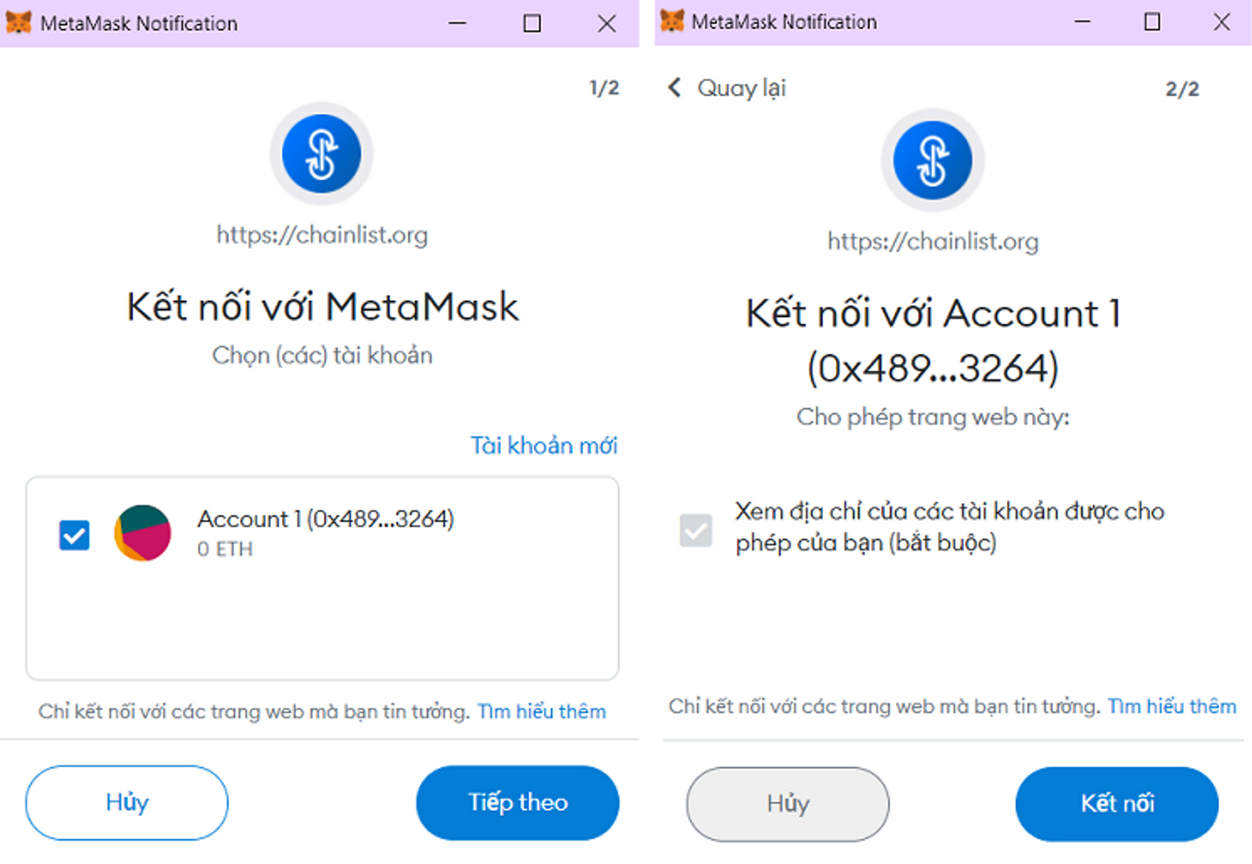Viewport: 1252px width, 864px height.
Task: Close the left MetaMask Notification window
Action: [x=606, y=24]
